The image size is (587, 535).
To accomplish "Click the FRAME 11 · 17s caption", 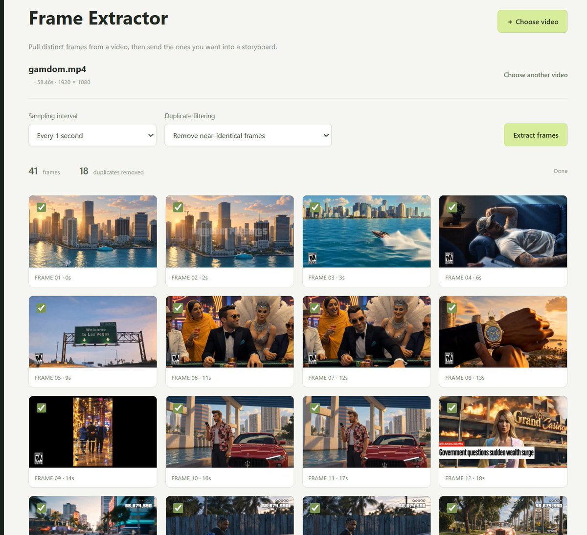I will click(x=328, y=478).
